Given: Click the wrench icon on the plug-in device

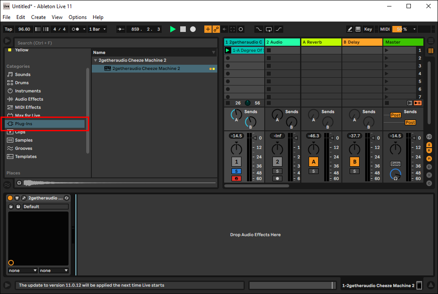Looking at the screenshot, I should click(x=24, y=198).
